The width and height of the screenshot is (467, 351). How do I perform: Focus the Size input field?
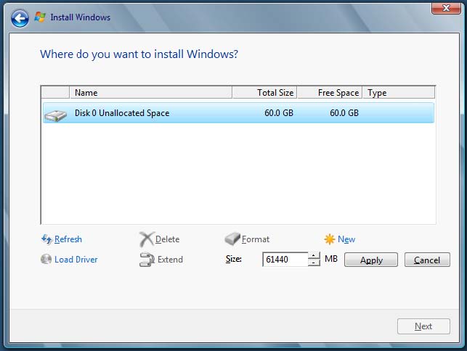(x=285, y=260)
